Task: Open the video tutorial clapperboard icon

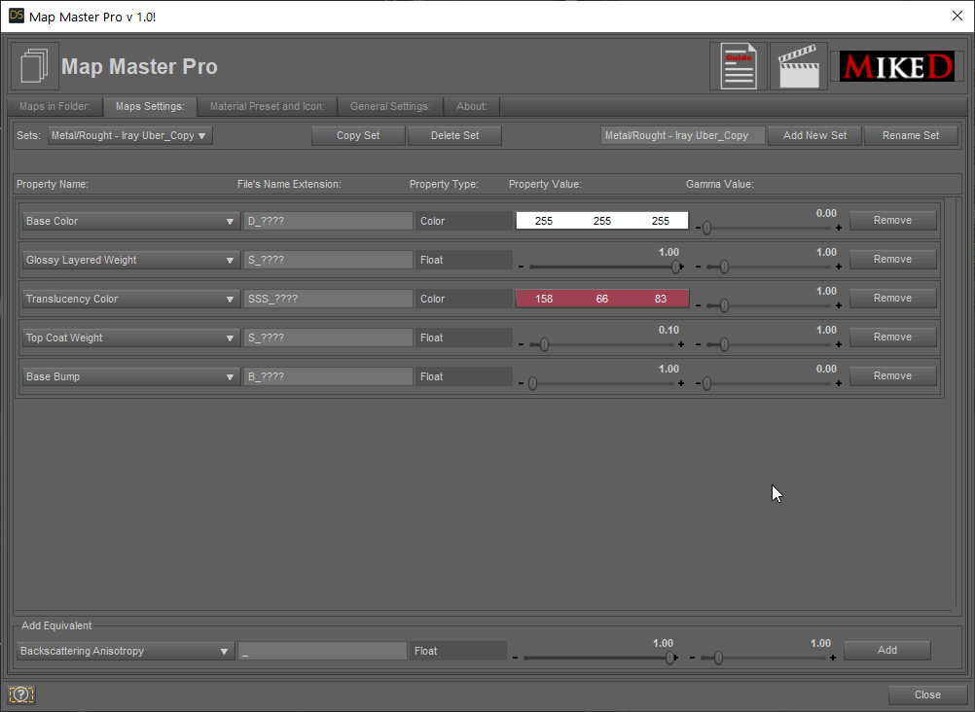Action: [799, 66]
